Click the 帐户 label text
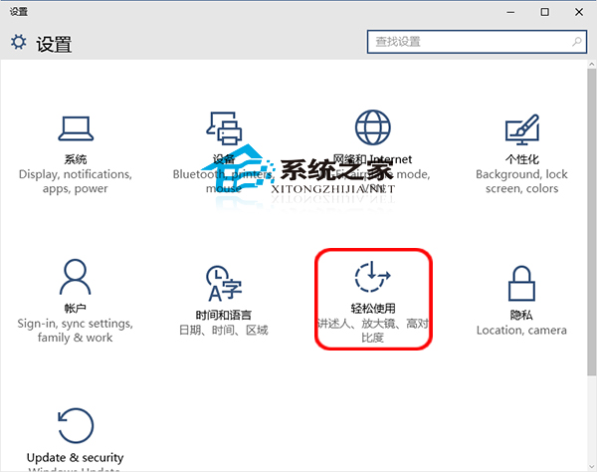597x472 pixels. [75, 308]
